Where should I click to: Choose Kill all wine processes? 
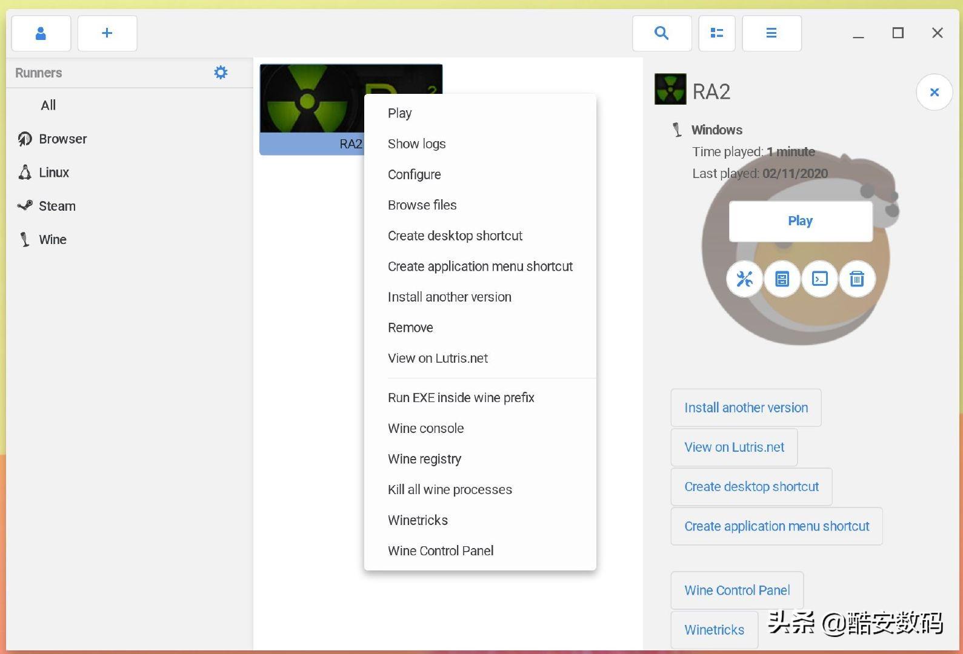click(x=480, y=490)
